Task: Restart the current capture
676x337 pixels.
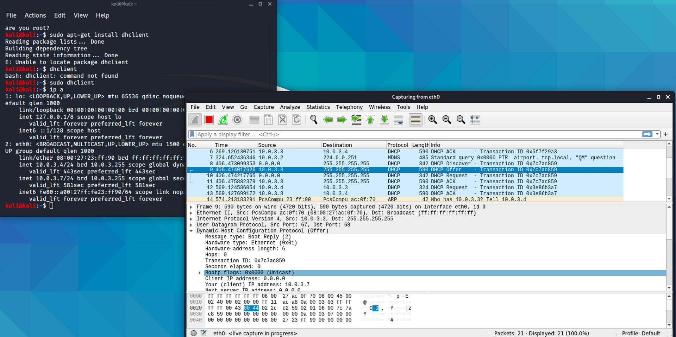Action: (223, 120)
